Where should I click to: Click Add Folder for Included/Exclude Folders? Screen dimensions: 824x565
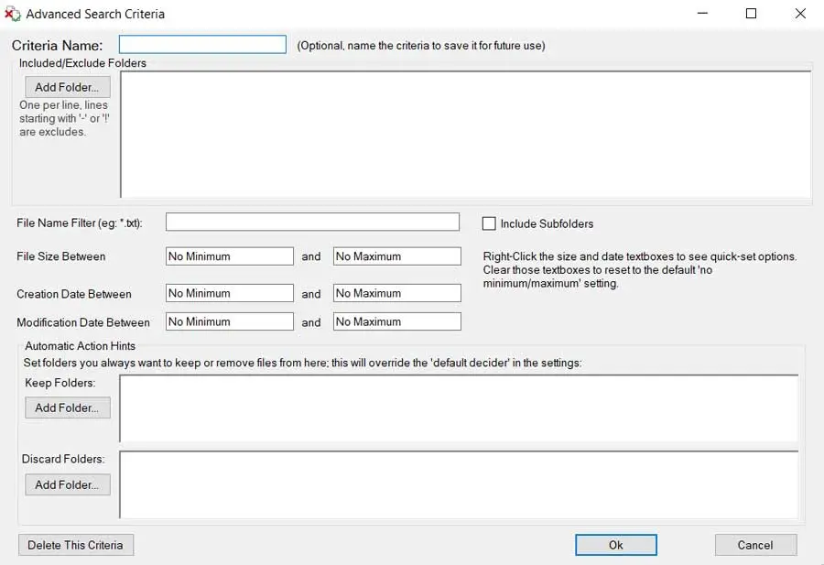68,87
